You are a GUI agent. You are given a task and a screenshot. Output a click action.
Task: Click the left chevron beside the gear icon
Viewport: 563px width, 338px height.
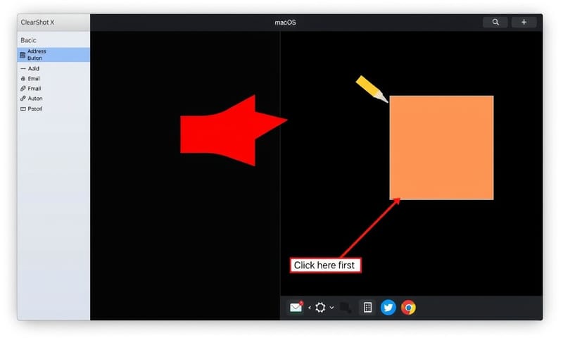click(x=310, y=308)
